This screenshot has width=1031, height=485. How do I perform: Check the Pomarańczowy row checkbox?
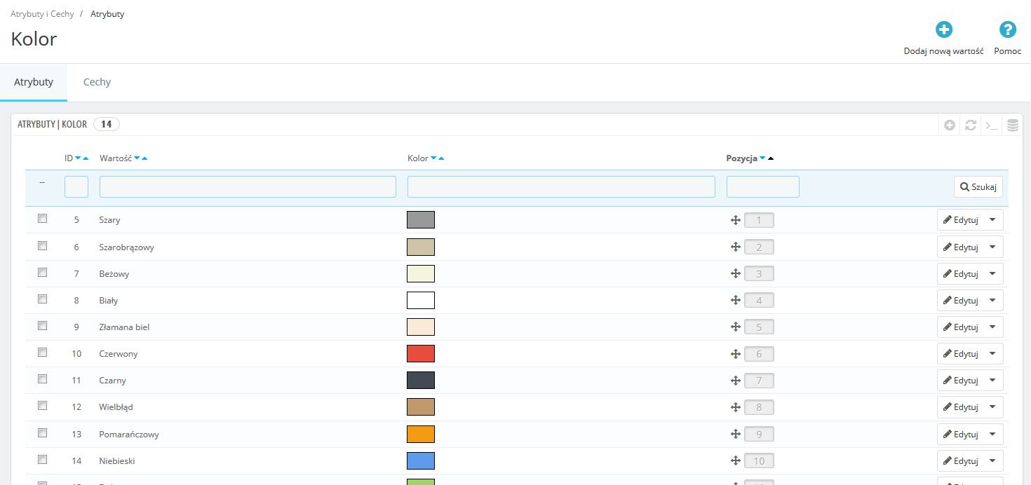42,433
